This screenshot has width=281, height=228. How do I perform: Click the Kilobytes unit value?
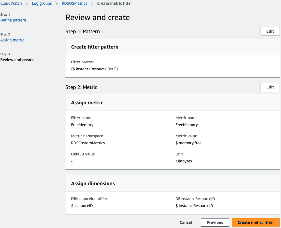tap(184, 161)
